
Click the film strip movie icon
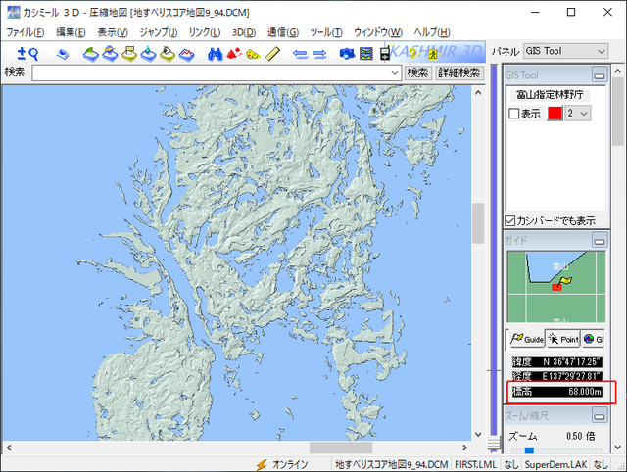(366, 53)
